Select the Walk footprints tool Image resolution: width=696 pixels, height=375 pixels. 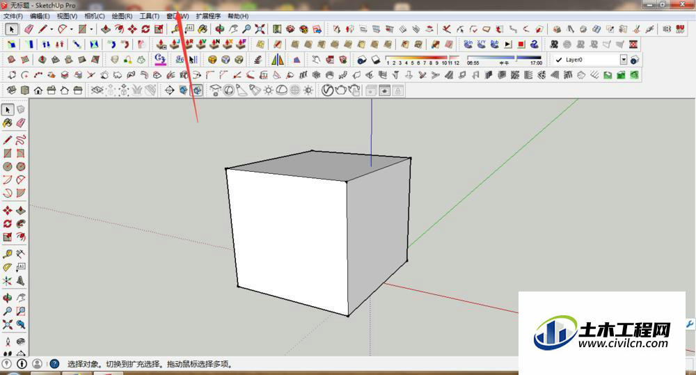pyautogui.click(x=8, y=353)
